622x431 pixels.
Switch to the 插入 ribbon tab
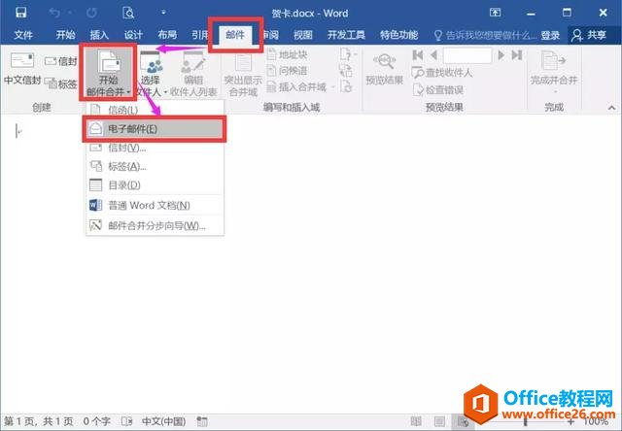[x=99, y=35]
